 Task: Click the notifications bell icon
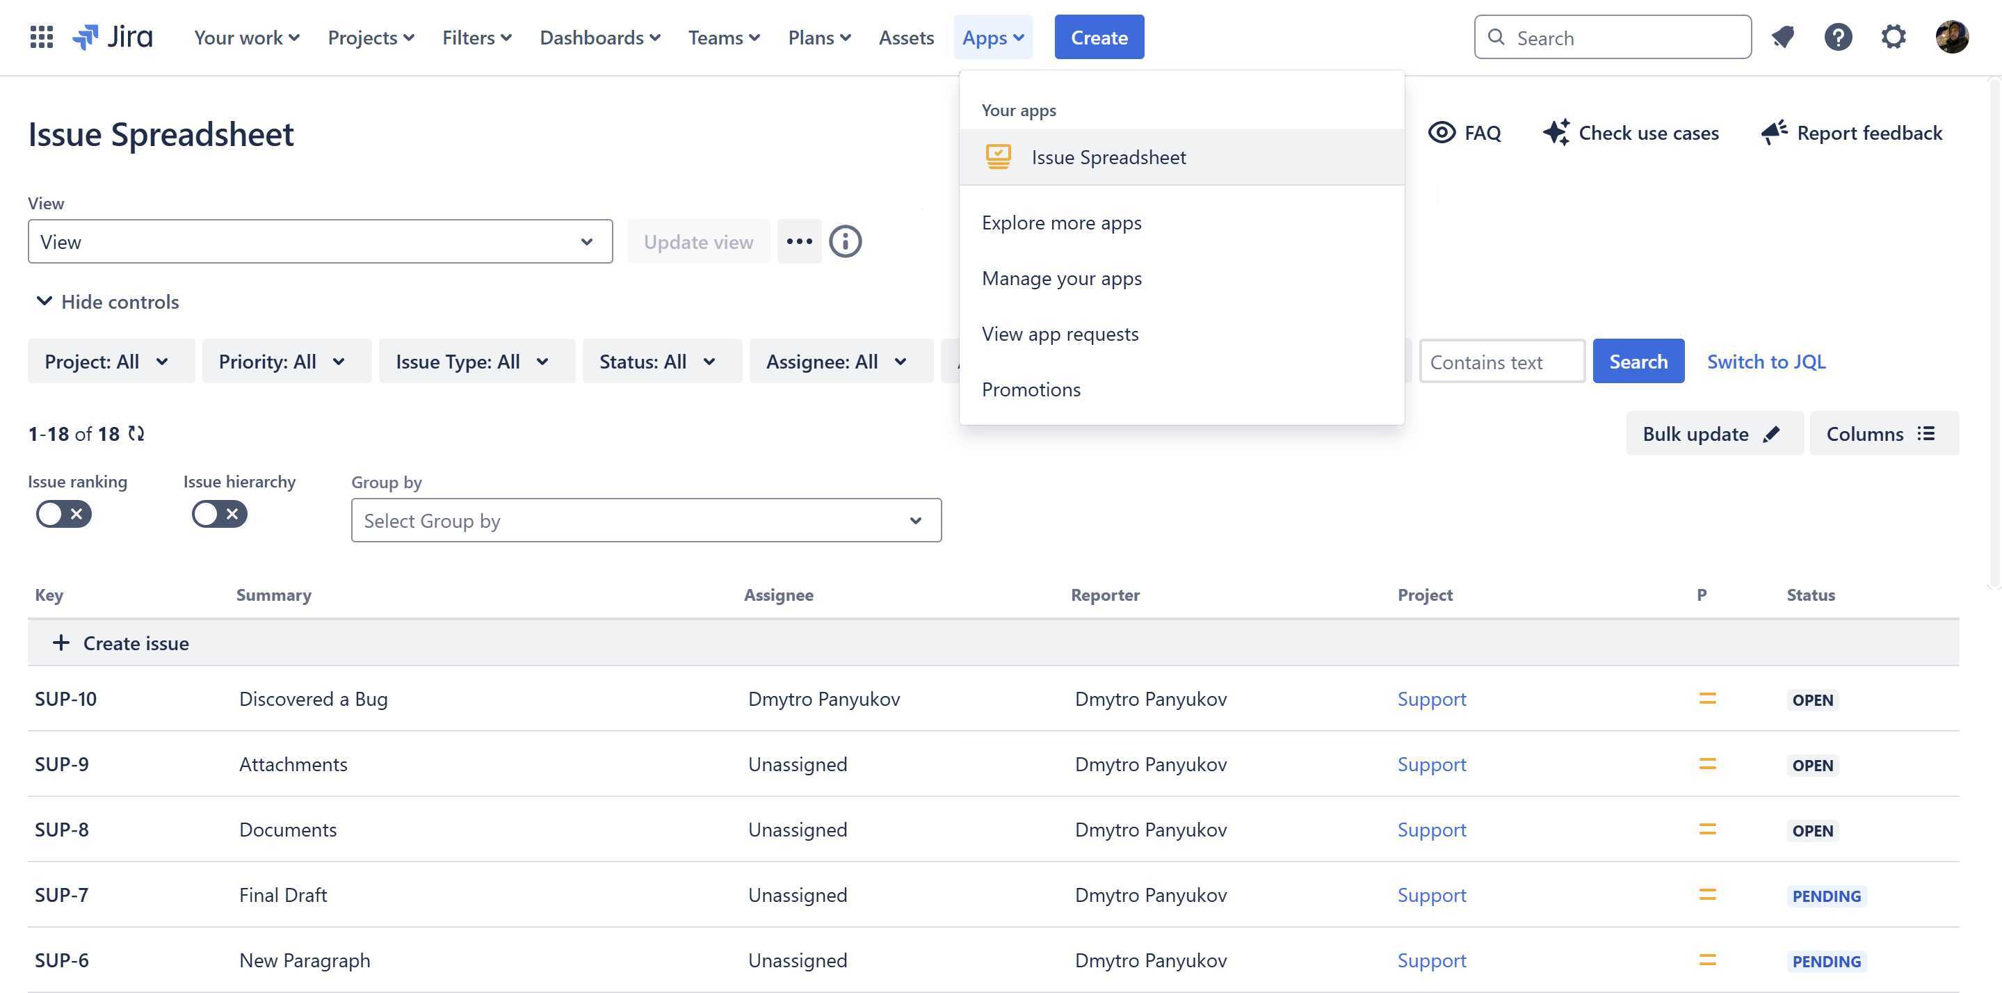(x=1783, y=38)
